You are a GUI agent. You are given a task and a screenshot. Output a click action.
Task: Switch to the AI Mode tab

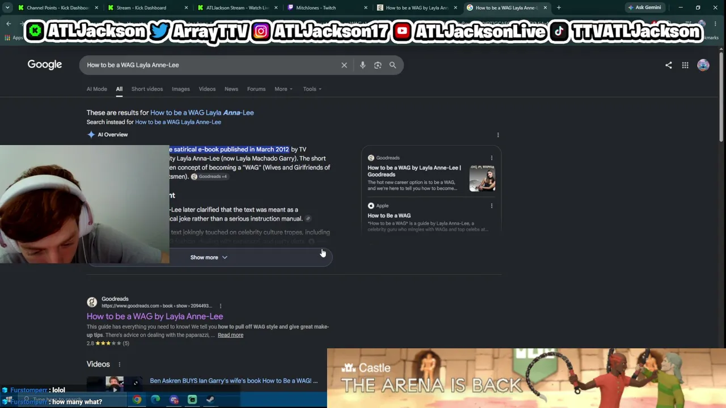[96, 89]
